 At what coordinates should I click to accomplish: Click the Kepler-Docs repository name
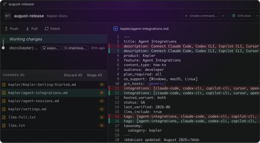point(57,16)
